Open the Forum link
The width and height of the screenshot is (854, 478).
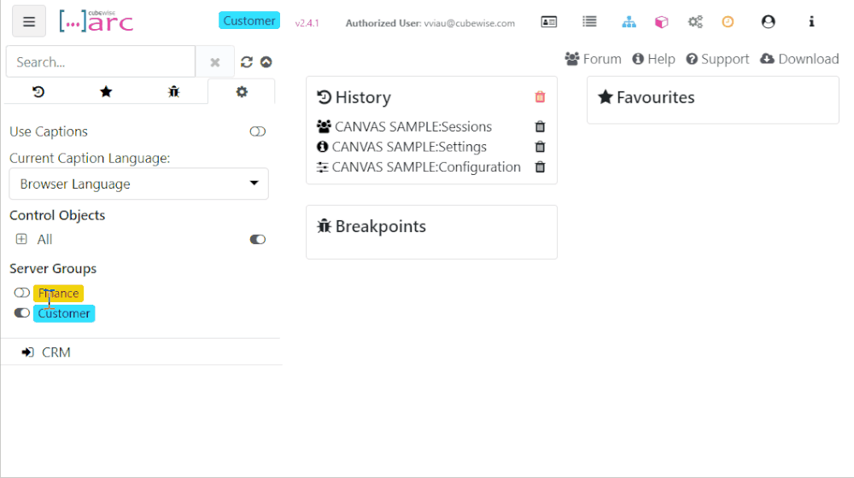click(593, 59)
